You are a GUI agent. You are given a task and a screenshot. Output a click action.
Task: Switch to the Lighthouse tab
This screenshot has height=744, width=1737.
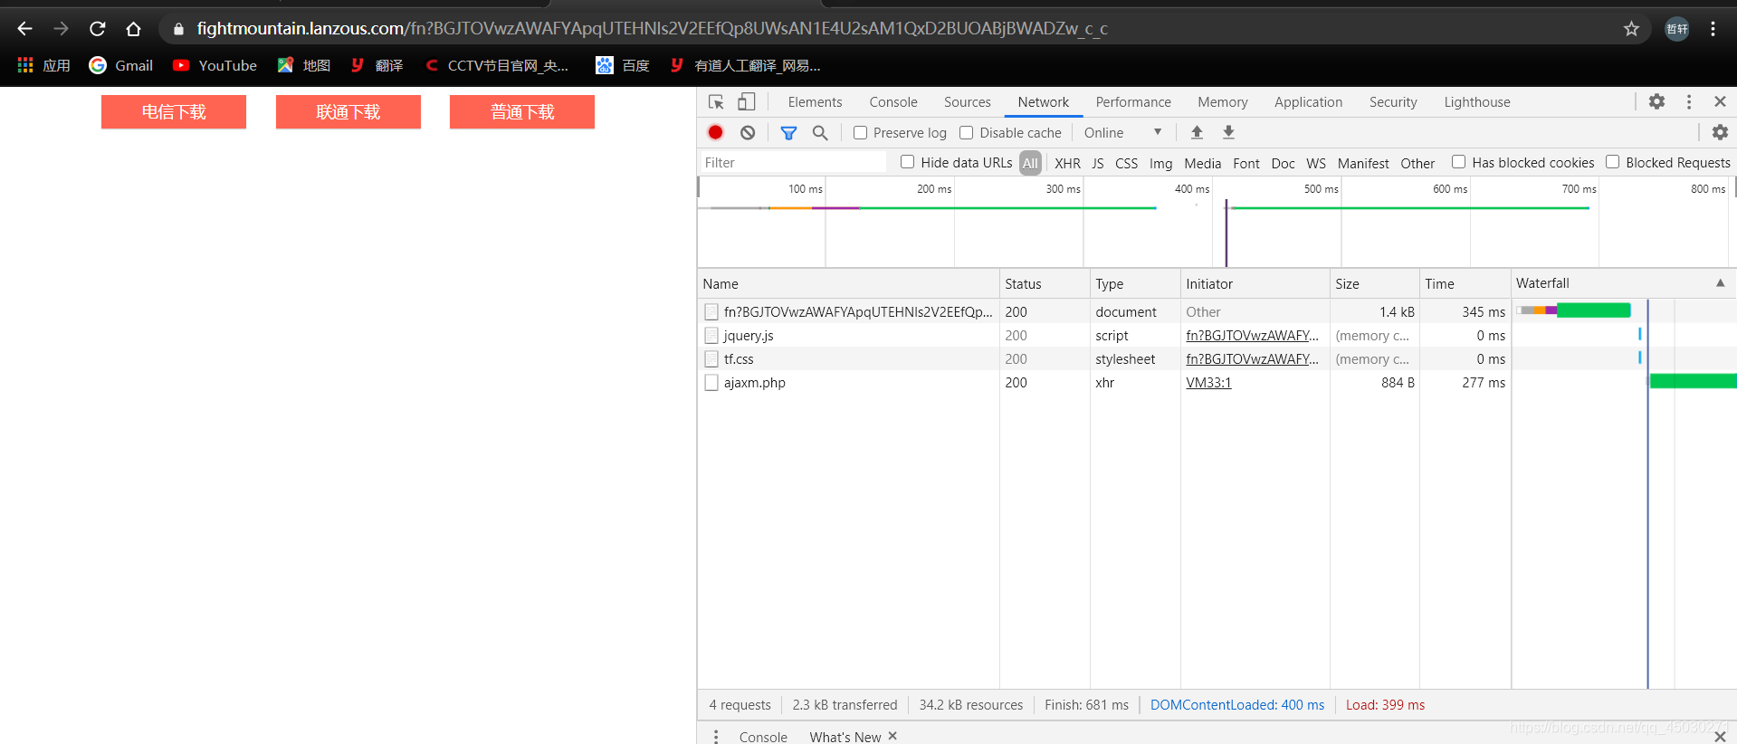coord(1477,102)
